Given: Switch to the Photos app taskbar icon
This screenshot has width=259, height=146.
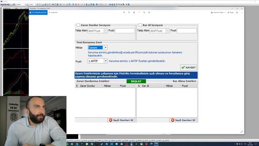Looking at the screenshot, I should coord(156,144).
